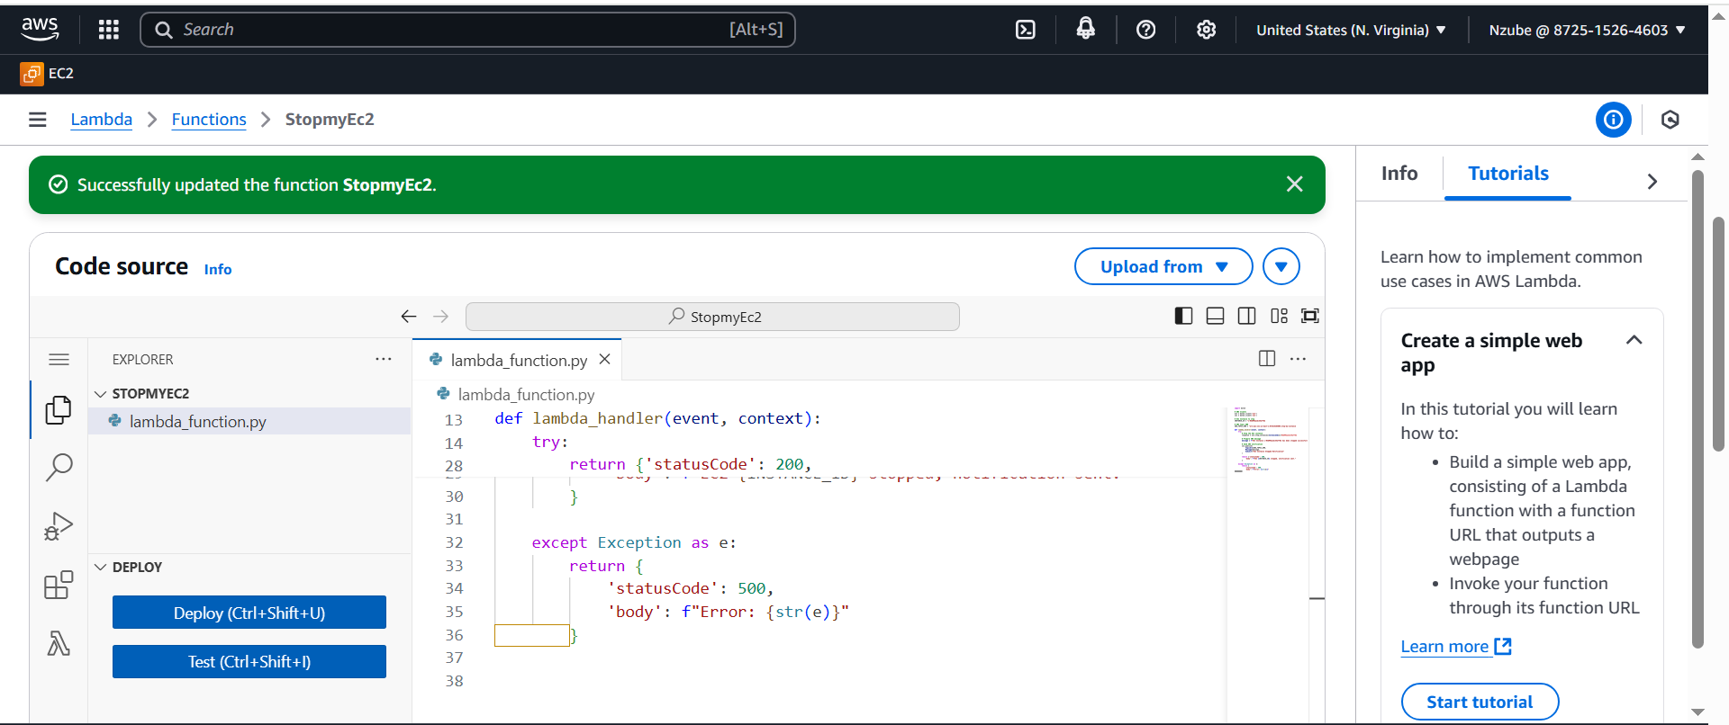
Task: Open editor tab more actions ellipsis
Action: [x=1298, y=359]
